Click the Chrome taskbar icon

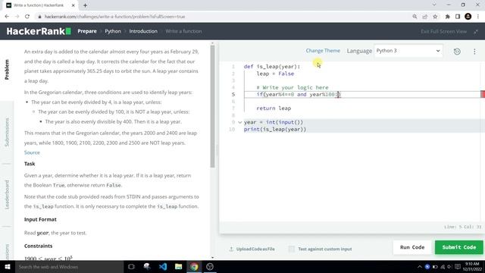(x=194, y=266)
